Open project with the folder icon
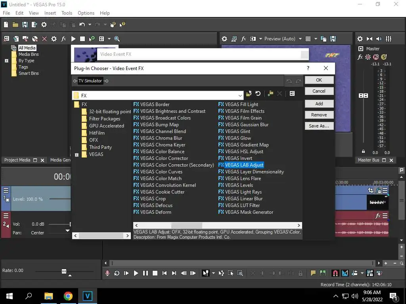Viewport: 406px width, 304px height. click(15, 25)
